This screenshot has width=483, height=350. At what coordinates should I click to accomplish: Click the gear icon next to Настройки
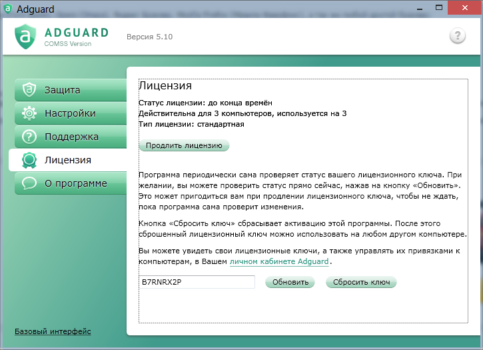(x=29, y=113)
